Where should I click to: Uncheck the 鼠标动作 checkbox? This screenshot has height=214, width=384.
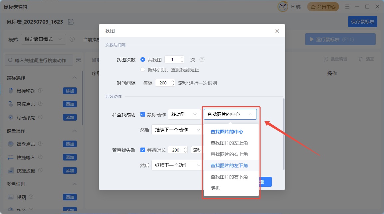(x=142, y=114)
